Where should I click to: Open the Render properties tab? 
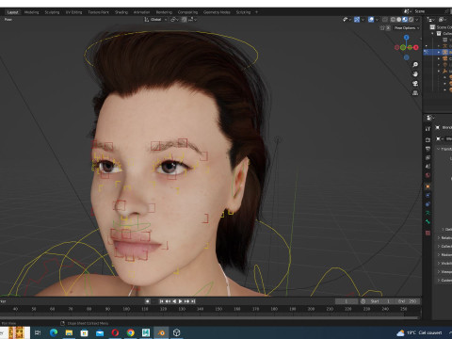tap(428, 139)
